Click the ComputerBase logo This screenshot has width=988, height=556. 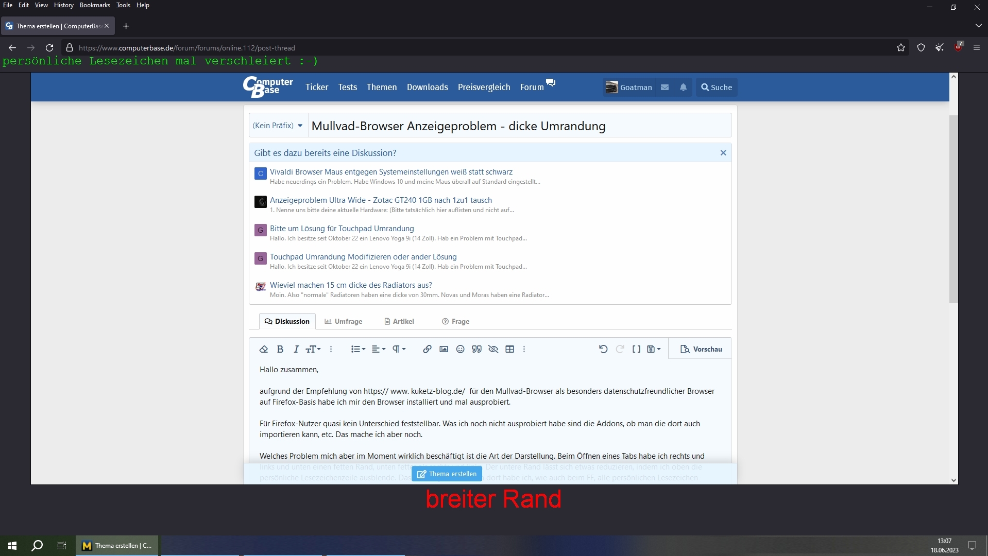pos(268,87)
